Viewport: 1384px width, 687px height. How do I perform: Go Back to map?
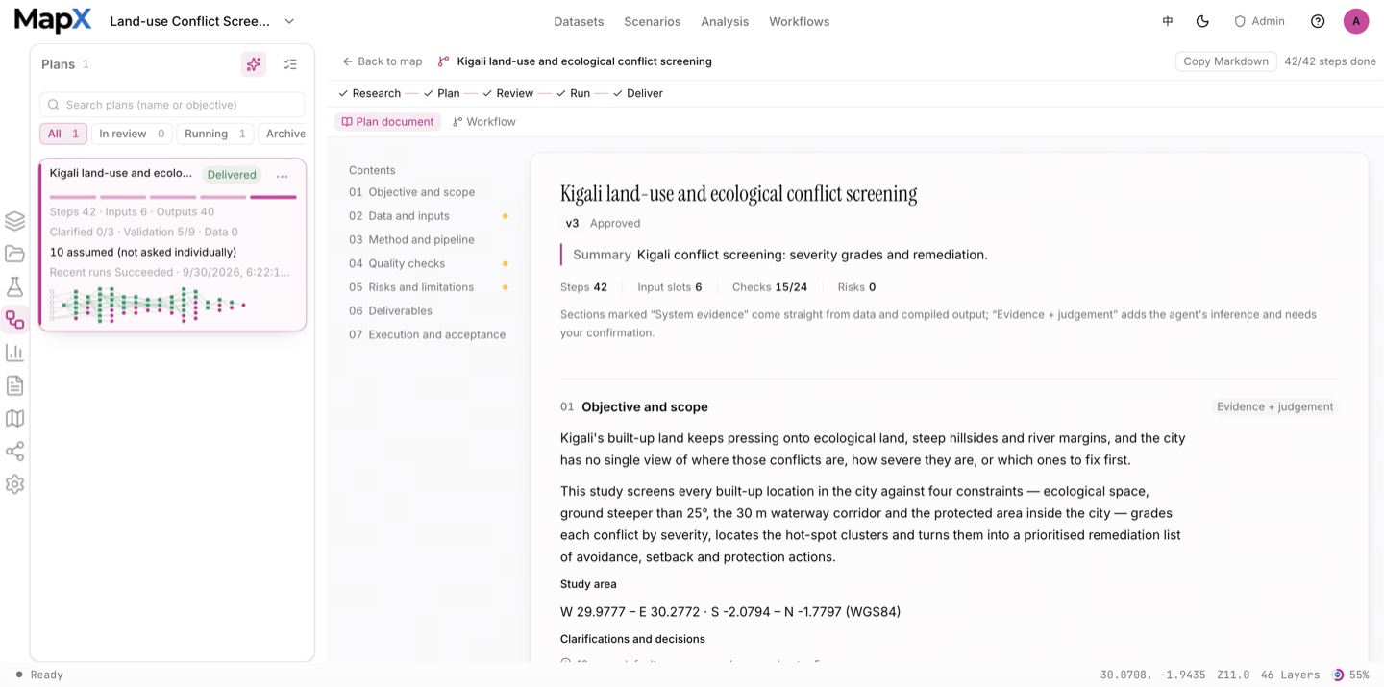point(383,61)
